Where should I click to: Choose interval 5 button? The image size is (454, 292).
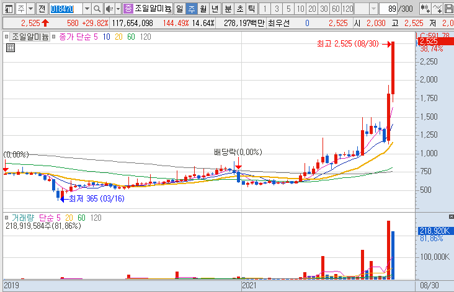tap(288, 9)
